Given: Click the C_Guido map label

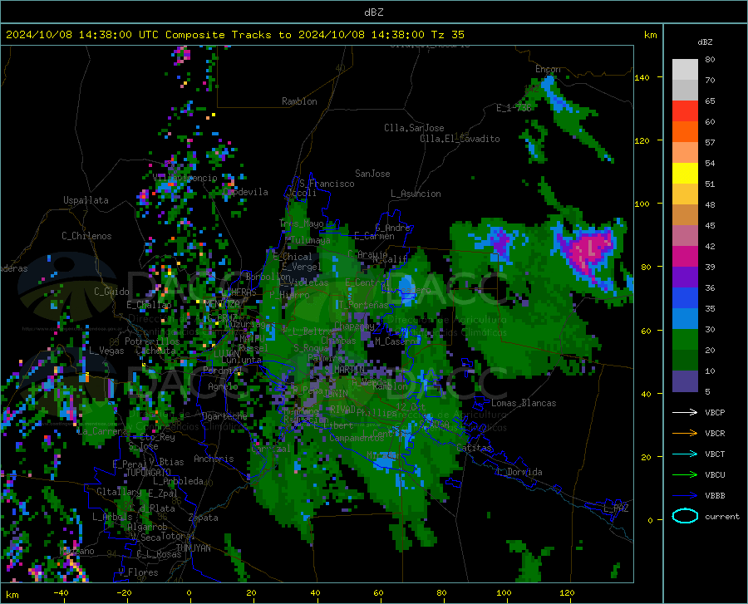Looking at the screenshot, I should click(111, 292).
